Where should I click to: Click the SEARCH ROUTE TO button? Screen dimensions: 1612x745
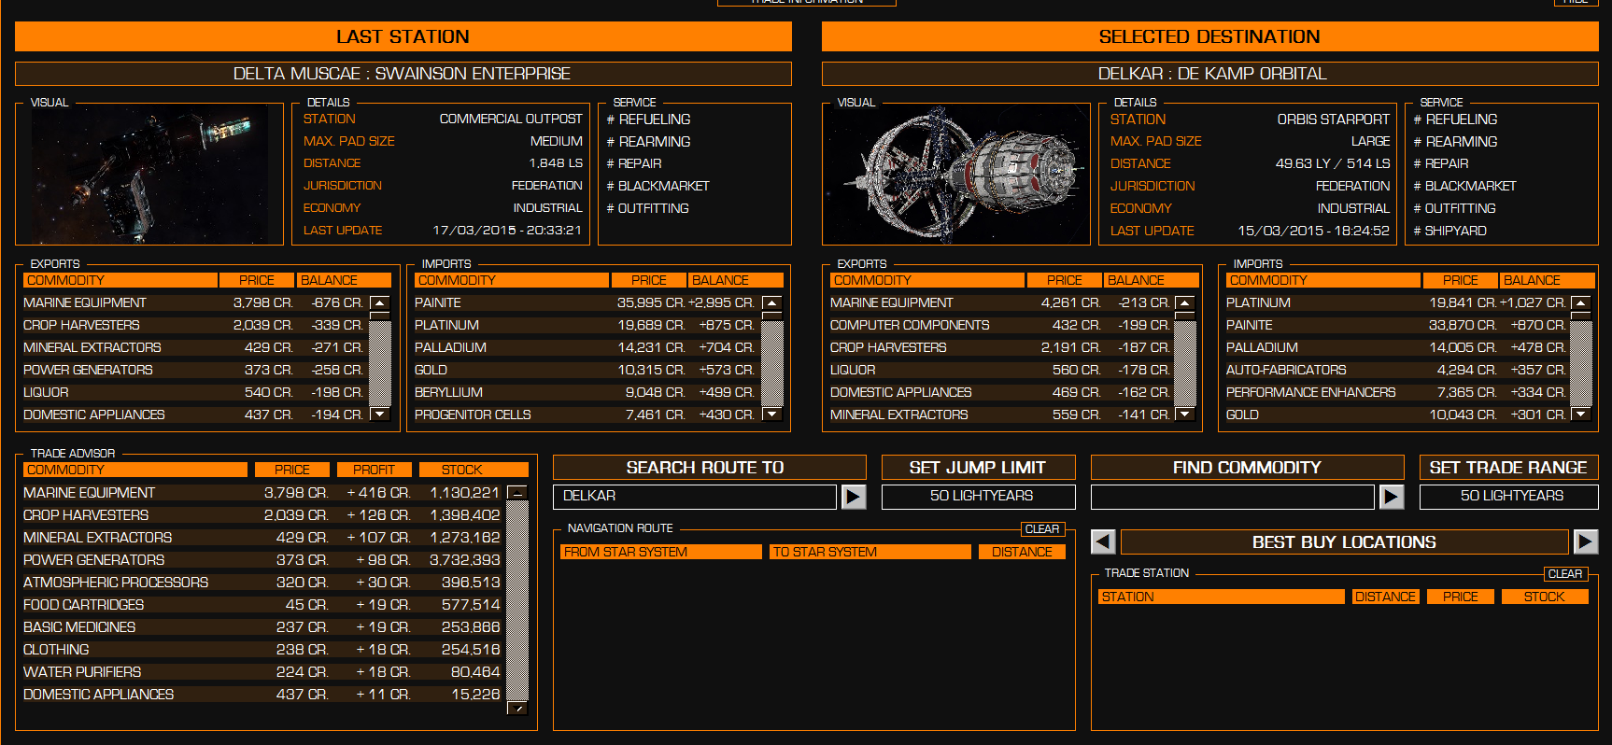[710, 468]
